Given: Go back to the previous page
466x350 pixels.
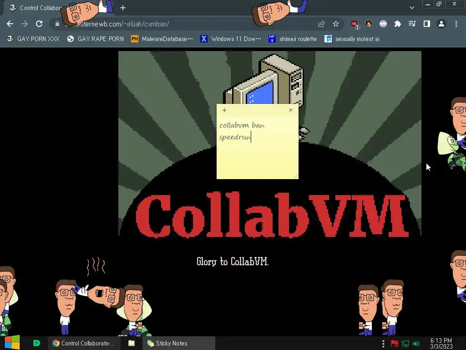Looking at the screenshot, I should pos(10,24).
